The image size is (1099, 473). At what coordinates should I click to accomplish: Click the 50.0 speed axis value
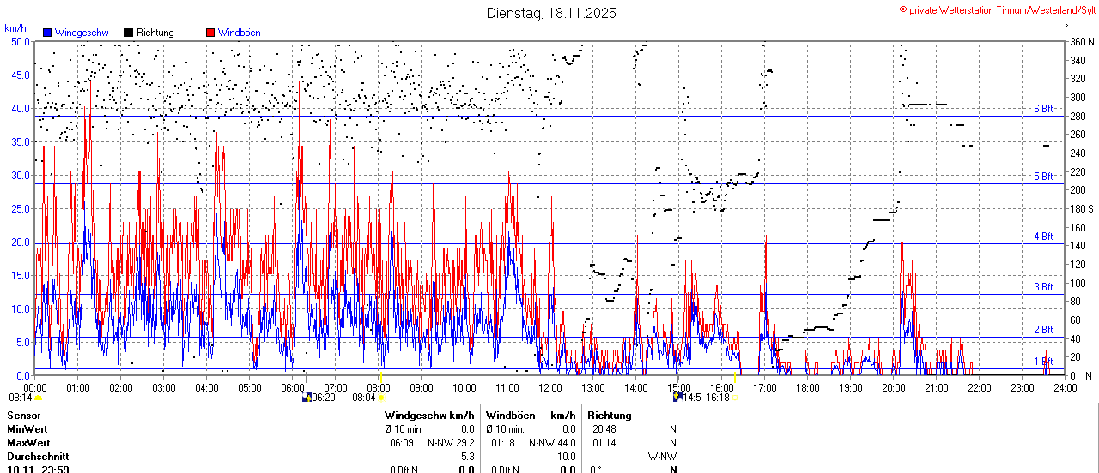21,41
